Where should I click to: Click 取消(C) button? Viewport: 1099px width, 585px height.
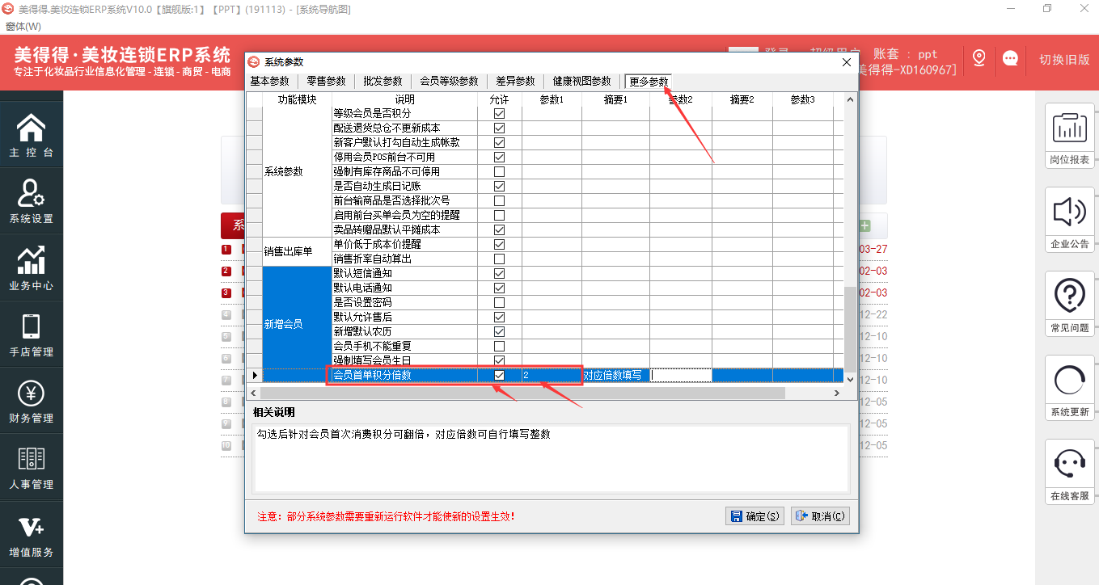coord(820,516)
